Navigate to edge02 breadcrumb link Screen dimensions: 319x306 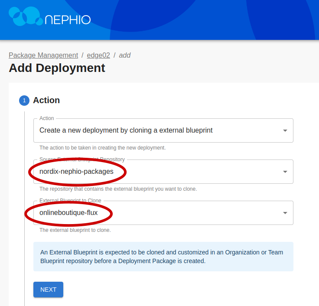click(x=98, y=55)
